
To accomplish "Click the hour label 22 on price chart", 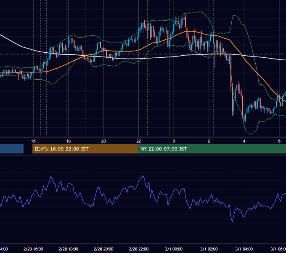I will tap(139, 141).
